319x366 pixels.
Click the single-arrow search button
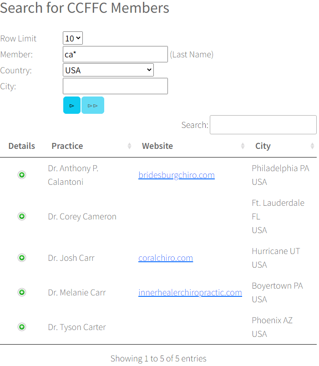pos(72,105)
